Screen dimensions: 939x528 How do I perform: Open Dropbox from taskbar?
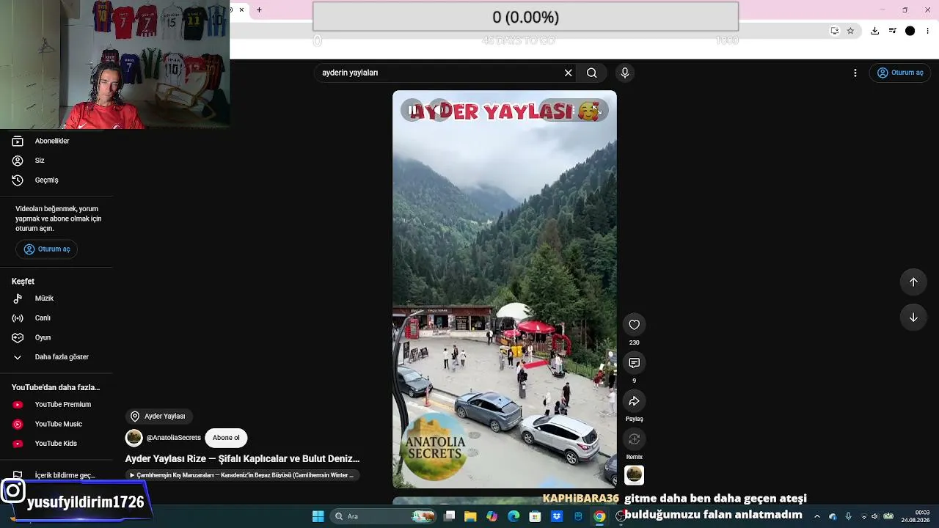tap(557, 516)
